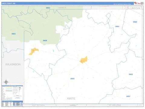The width and height of the screenshot is (145, 109).
Task: Click the Louisiana state label
Action: (72, 105)
